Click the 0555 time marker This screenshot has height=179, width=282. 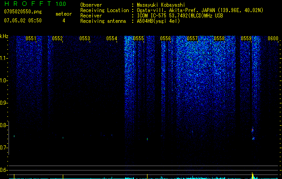coord(139,38)
